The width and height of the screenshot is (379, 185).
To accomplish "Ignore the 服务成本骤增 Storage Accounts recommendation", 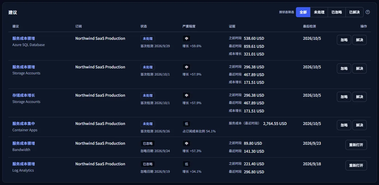I will (x=344, y=68).
